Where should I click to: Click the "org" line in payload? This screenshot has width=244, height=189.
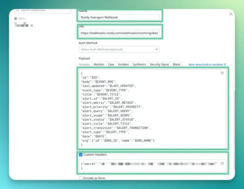pos(118,140)
